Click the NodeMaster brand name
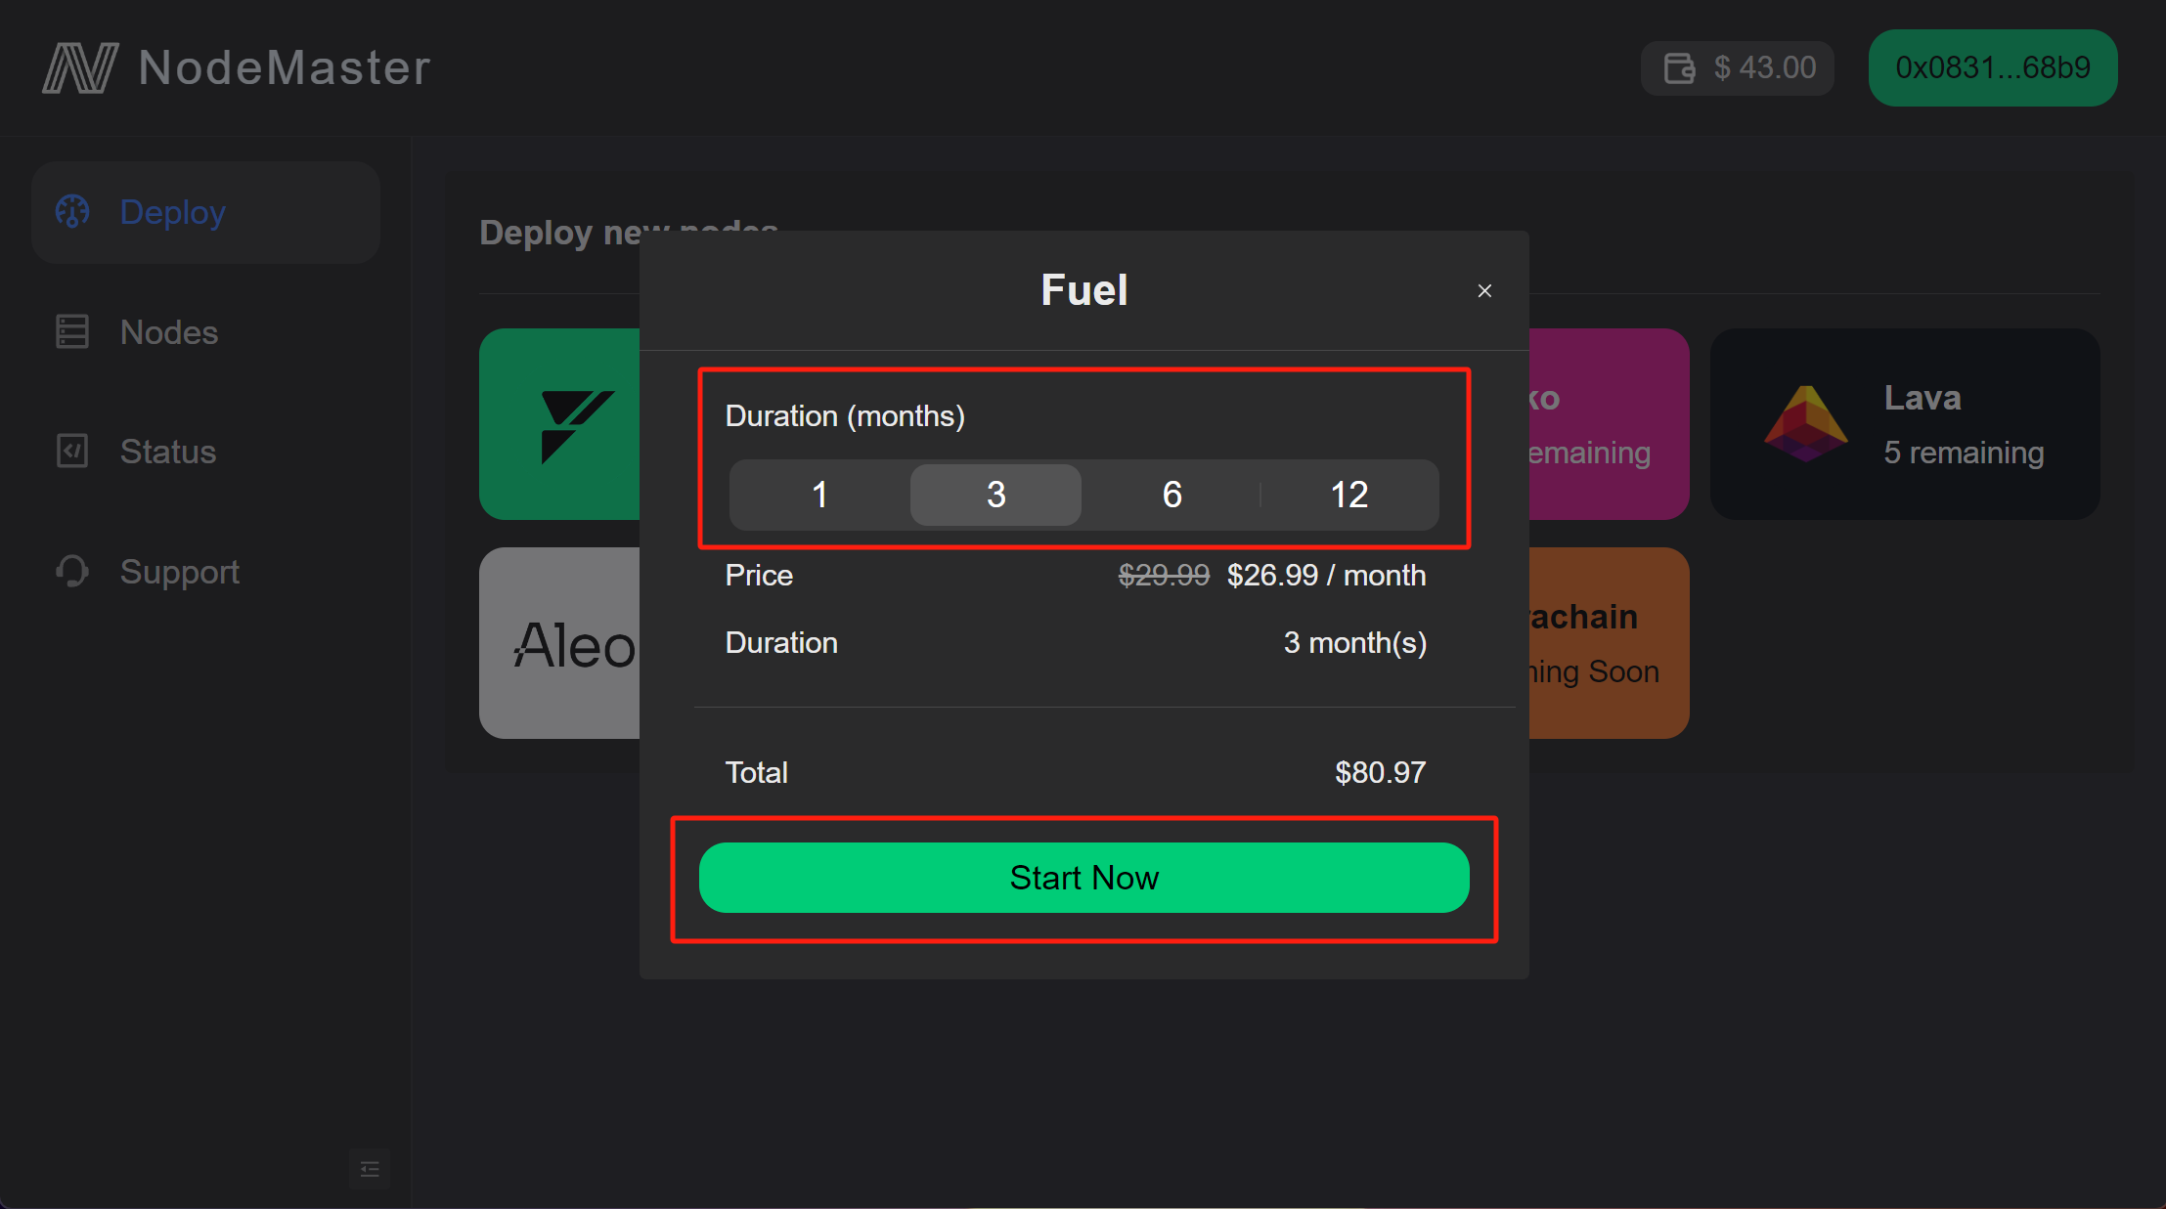Image resolution: width=2166 pixels, height=1209 pixels. click(x=285, y=67)
